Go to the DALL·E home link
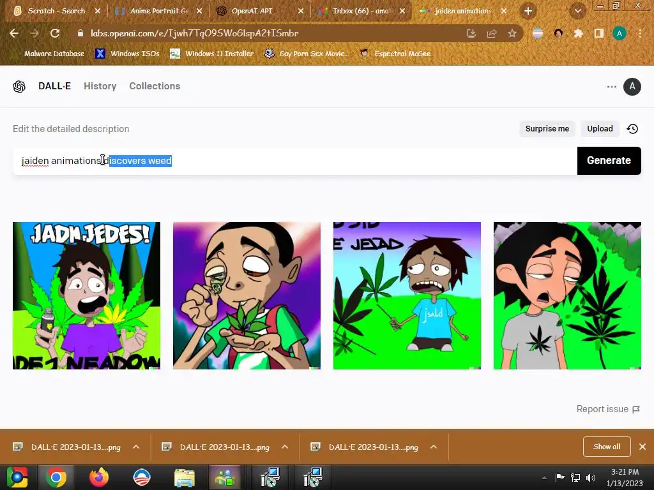Screen dimensions: 654x490 pyautogui.click(x=55, y=86)
